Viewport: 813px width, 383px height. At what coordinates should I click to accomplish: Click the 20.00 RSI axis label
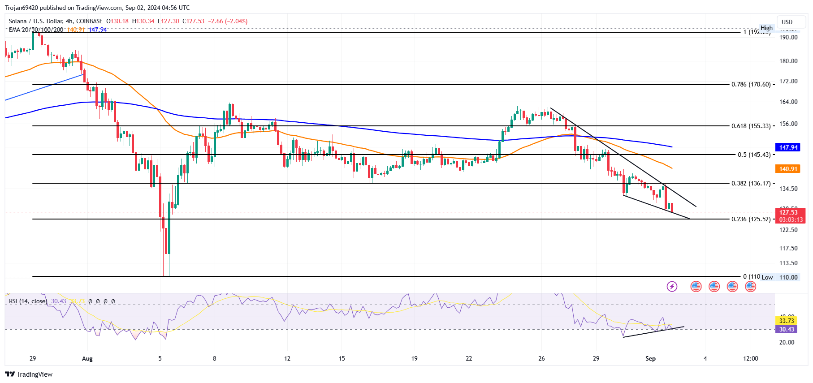click(x=787, y=342)
